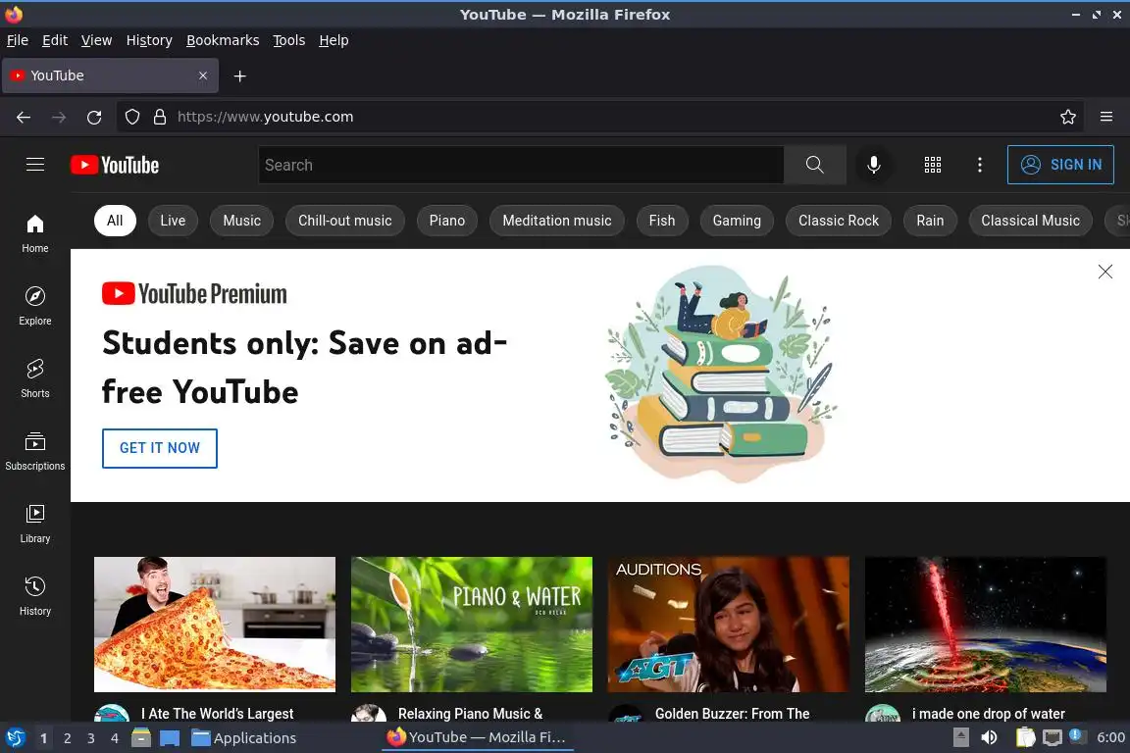Screen dimensions: 1130x753
Task: Open the Bookmarks menu
Action: (223, 40)
